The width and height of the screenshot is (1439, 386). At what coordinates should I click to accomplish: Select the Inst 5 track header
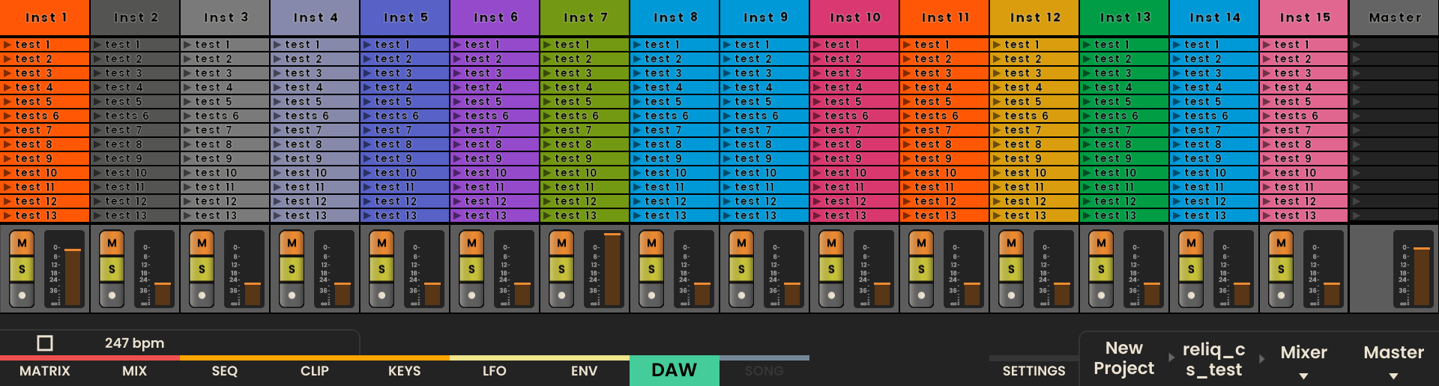(x=405, y=17)
